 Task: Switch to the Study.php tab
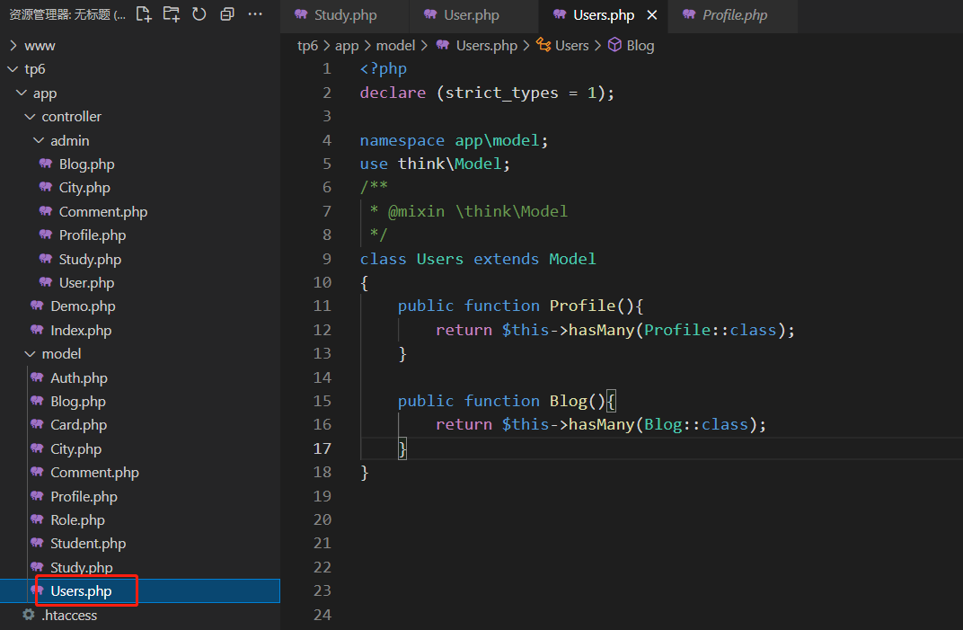click(x=345, y=15)
